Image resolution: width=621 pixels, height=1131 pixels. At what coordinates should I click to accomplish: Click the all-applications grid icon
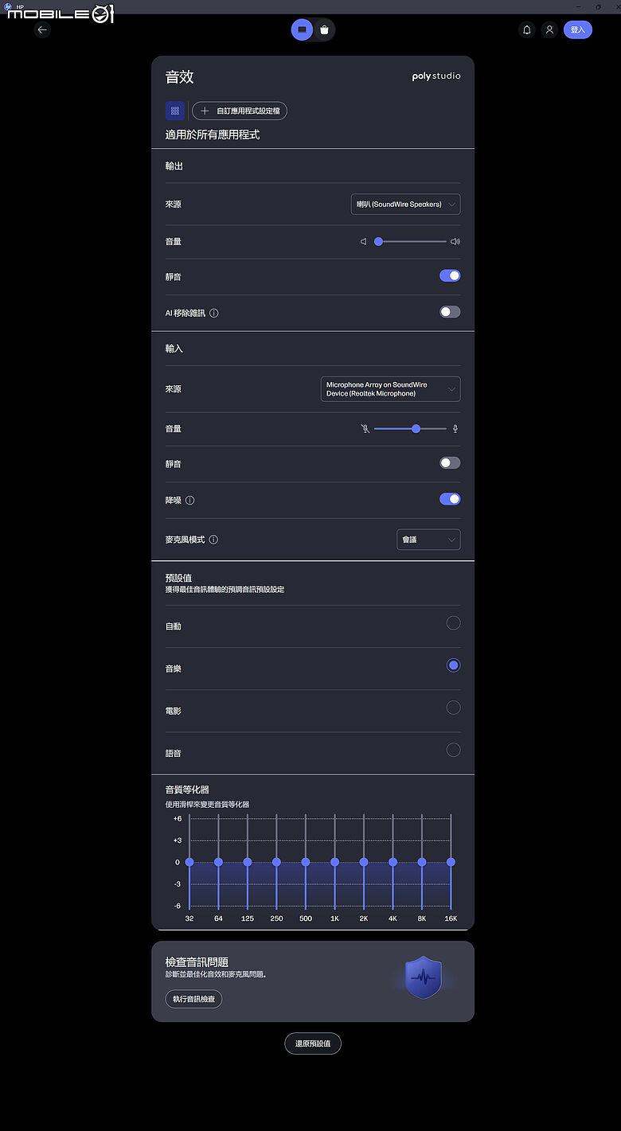[175, 111]
